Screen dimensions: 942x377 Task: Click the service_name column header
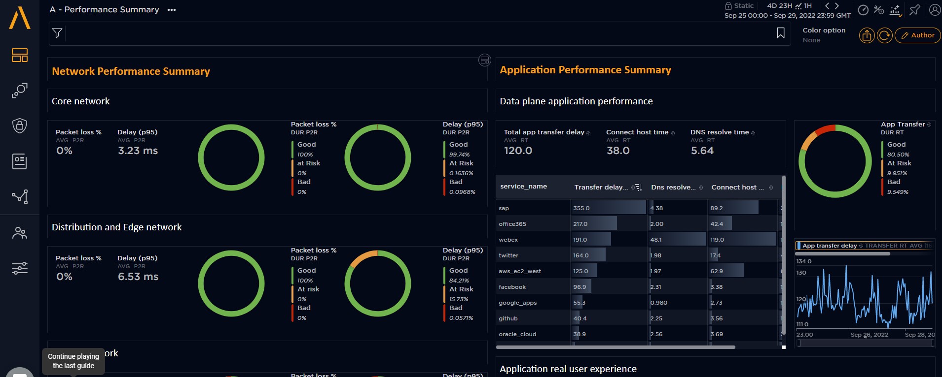point(523,187)
